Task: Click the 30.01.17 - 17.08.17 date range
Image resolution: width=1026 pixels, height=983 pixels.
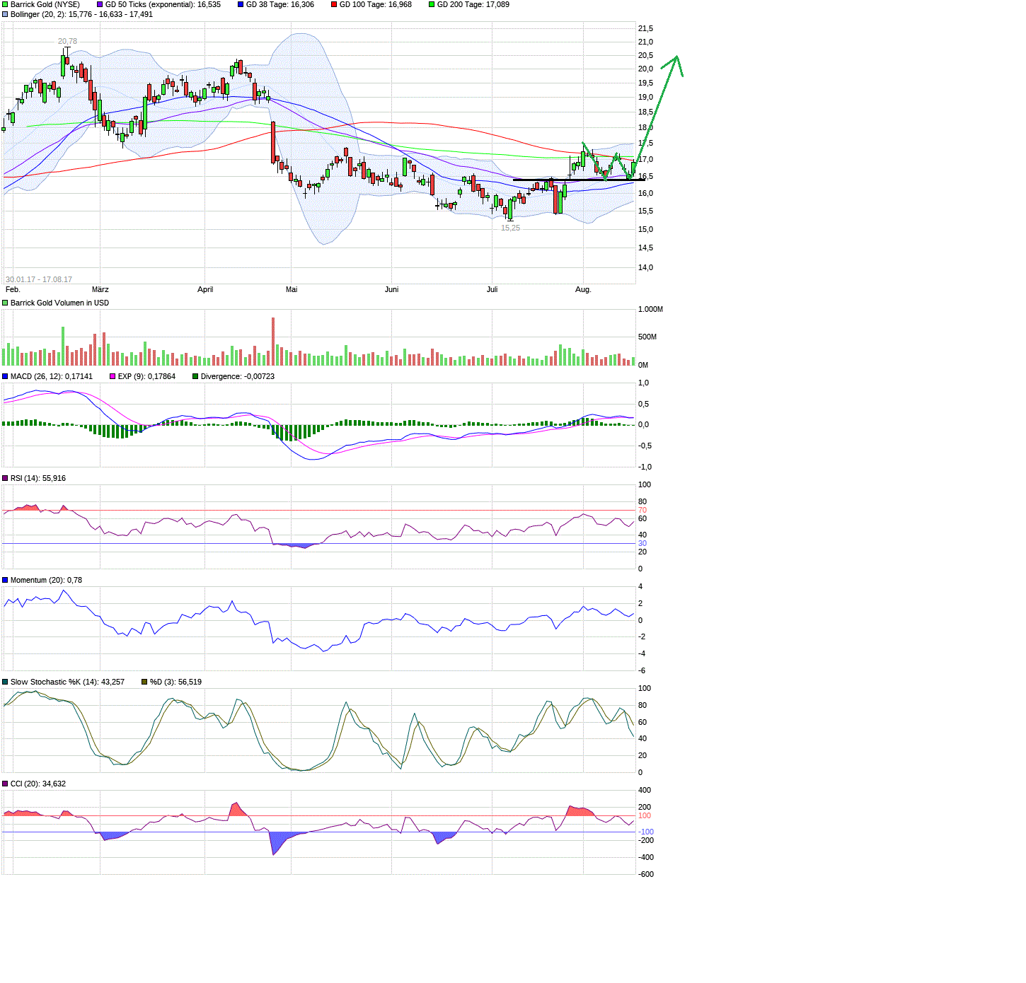Action: pos(39,279)
